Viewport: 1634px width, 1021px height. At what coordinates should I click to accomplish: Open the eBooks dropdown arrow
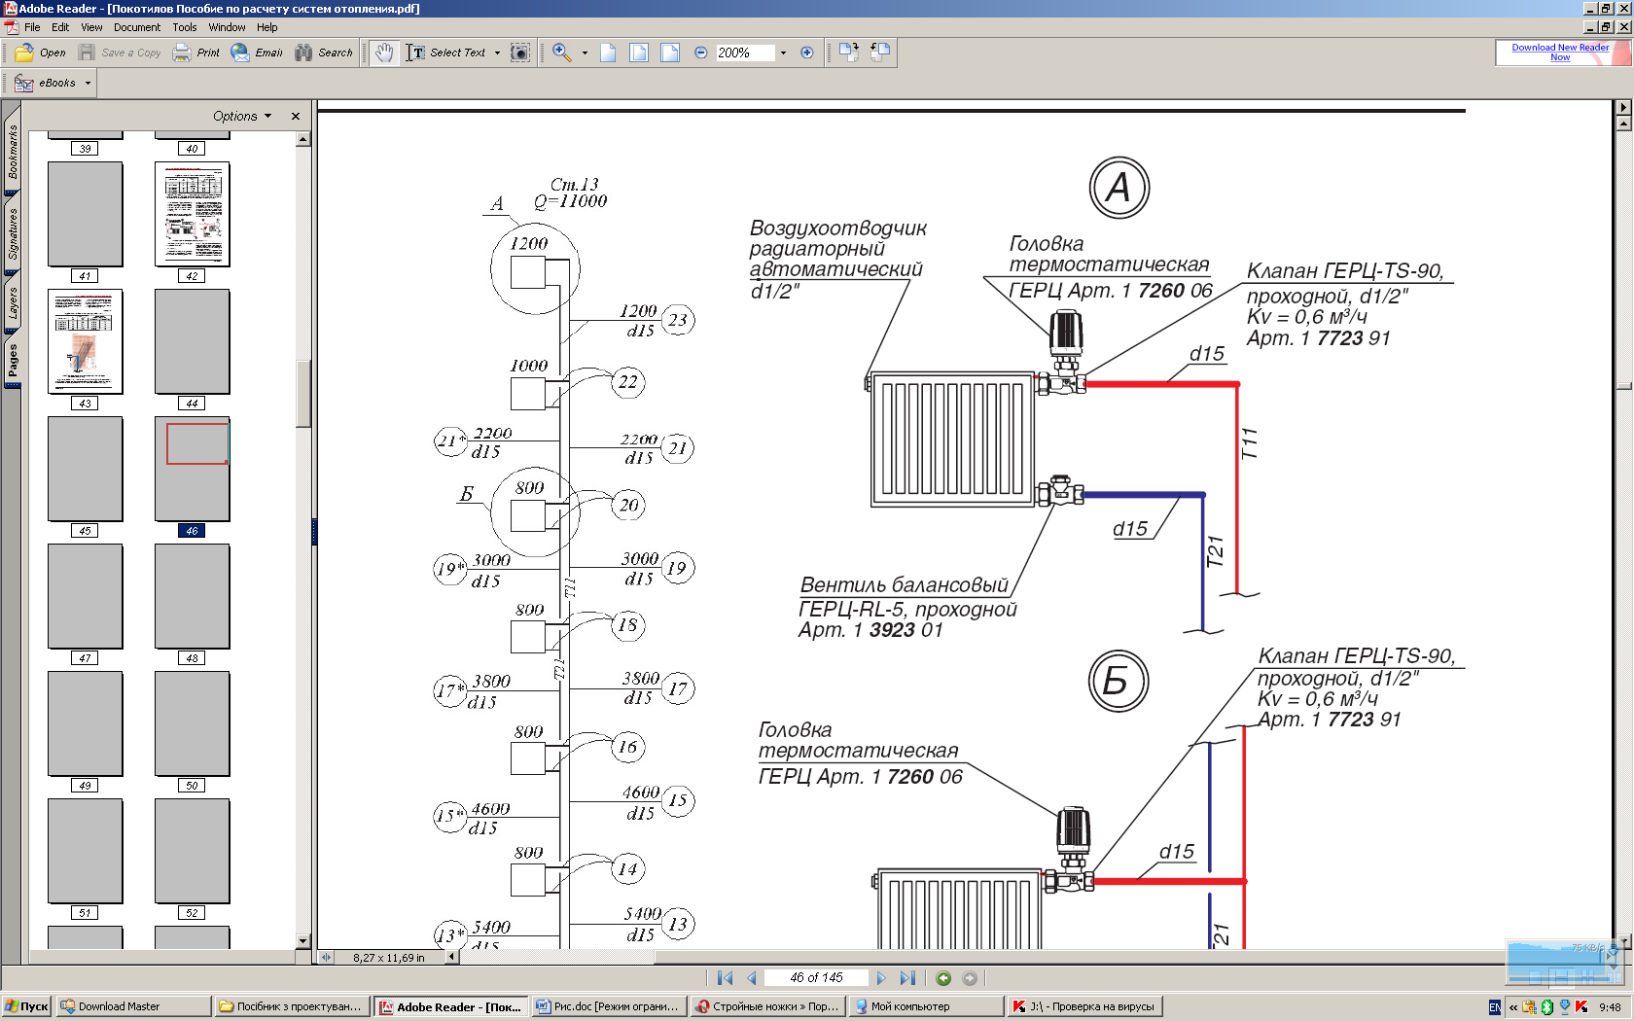(x=88, y=83)
